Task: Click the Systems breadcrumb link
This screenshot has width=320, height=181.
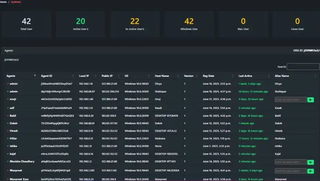Action: [16, 2]
